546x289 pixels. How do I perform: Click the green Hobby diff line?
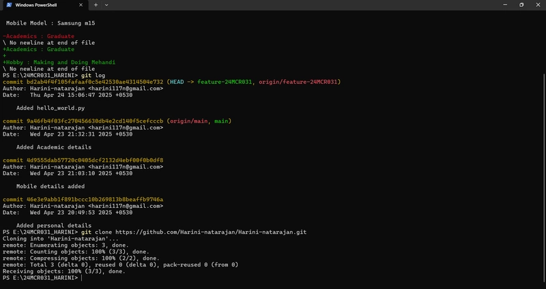tap(59, 62)
